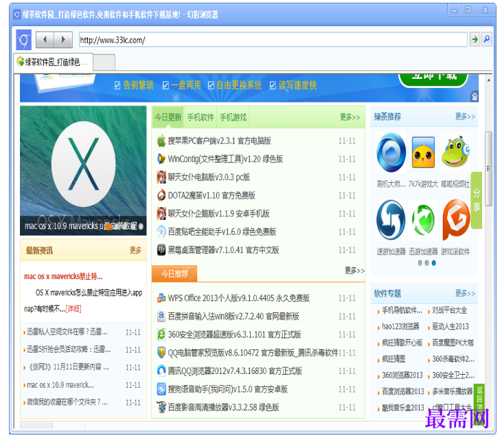Click the browser logo icon beside navigation
Screen dimensions: 502x440
(x=23, y=40)
